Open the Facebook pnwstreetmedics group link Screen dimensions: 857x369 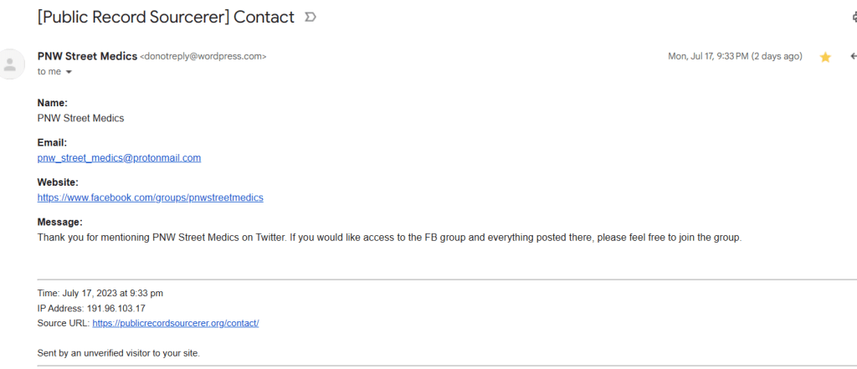click(151, 197)
